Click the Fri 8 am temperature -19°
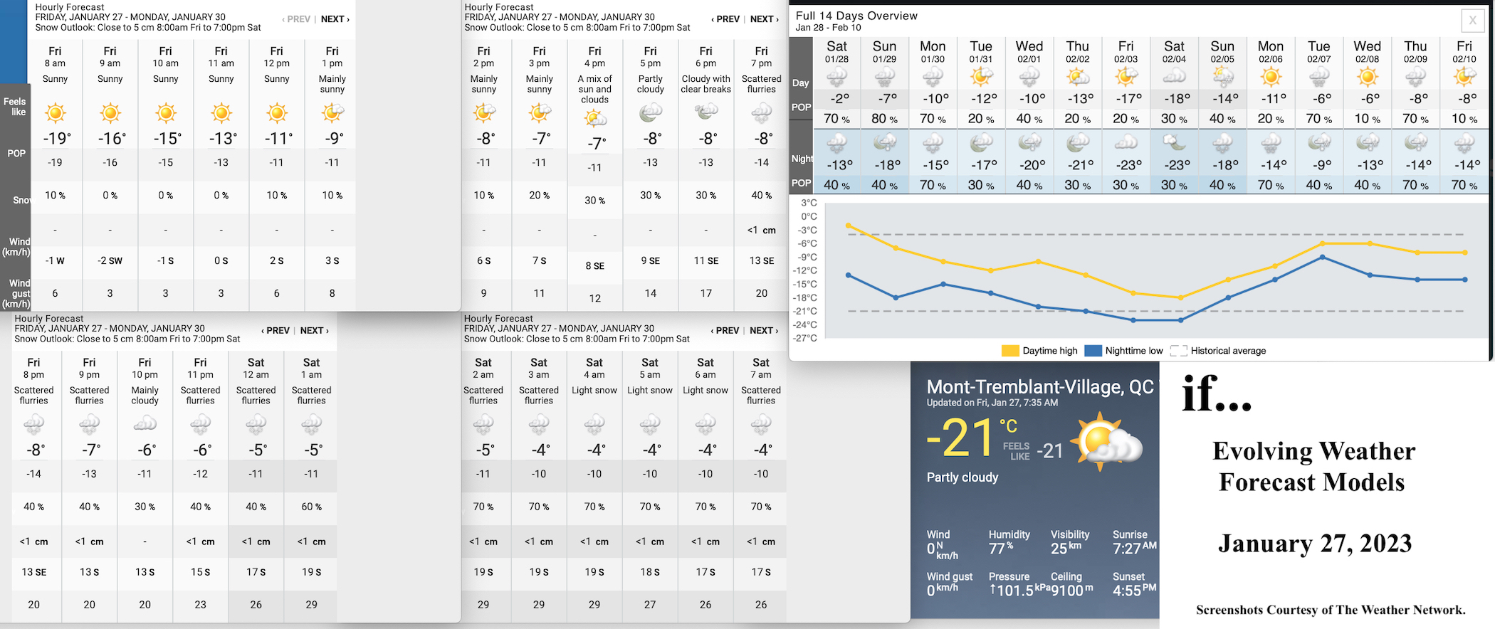The image size is (1495, 629). coord(57,139)
